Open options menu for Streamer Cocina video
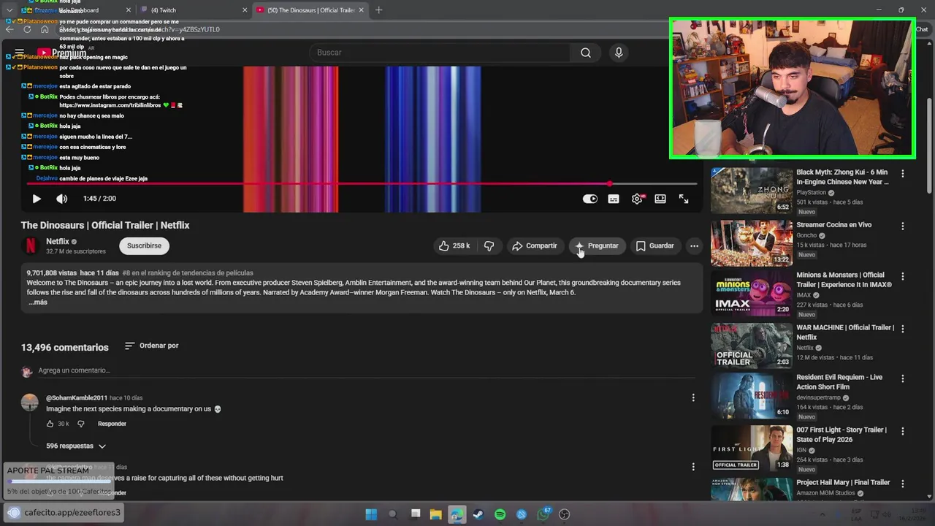This screenshot has width=935, height=526. [903, 226]
